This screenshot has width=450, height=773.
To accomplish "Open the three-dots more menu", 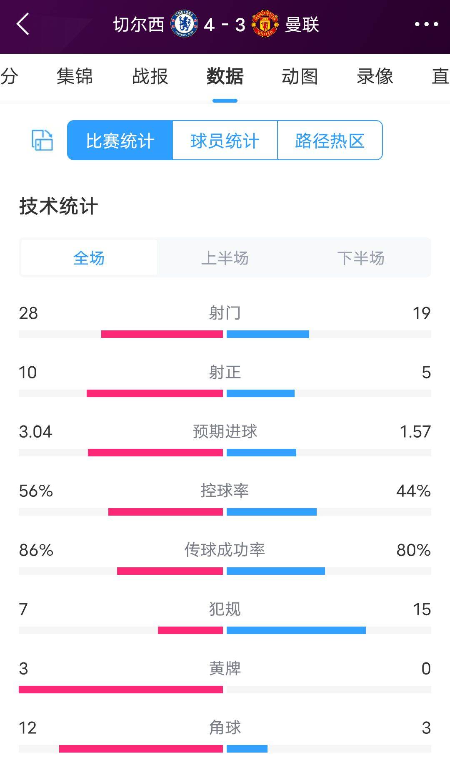I will [x=426, y=24].
